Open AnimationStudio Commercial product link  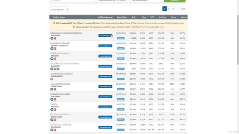[61, 74]
